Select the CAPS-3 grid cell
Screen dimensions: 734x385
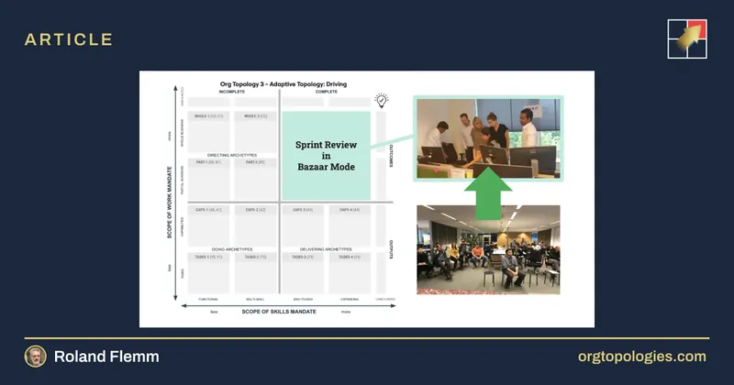(303, 225)
